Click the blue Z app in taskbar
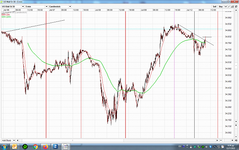Screen dimensions: 239x150 [55, 147]
